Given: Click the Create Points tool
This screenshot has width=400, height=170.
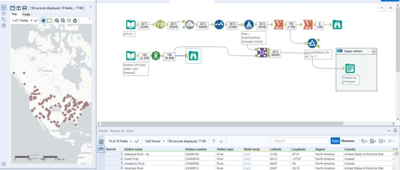Looking at the screenshot, I should click(156, 56).
